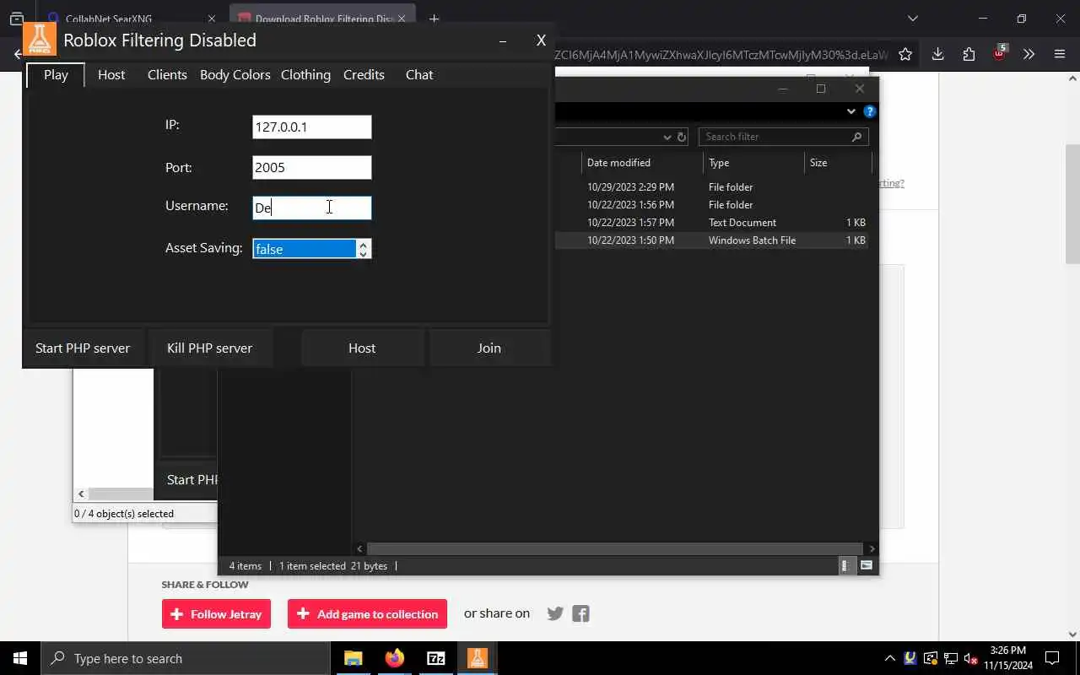Close the Roblox Filtering Disabled launcher with X

541,40
